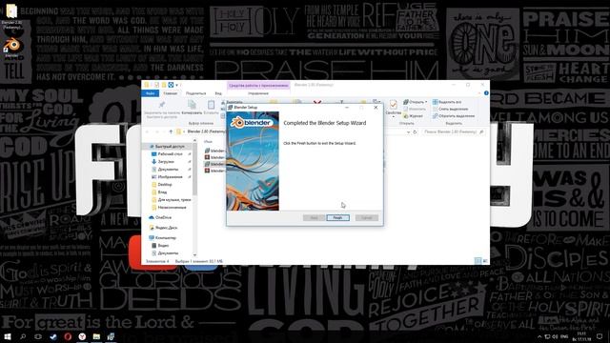Click the installer icon on taskbar
The image size is (610, 343).
(111, 336)
